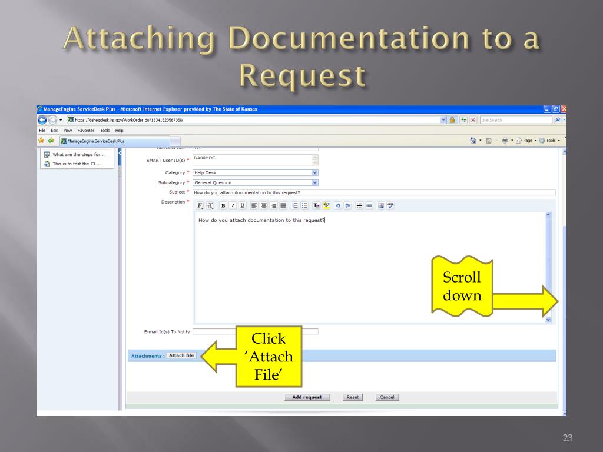
Task: Redo the last edit in Description
Action: pos(347,205)
